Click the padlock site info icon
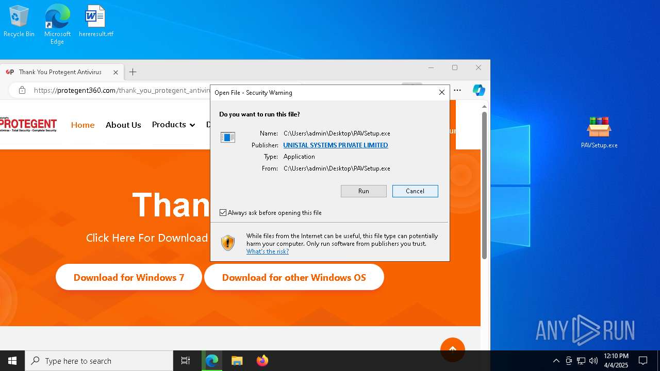This screenshot has width=660, height=371. (22, 90)
